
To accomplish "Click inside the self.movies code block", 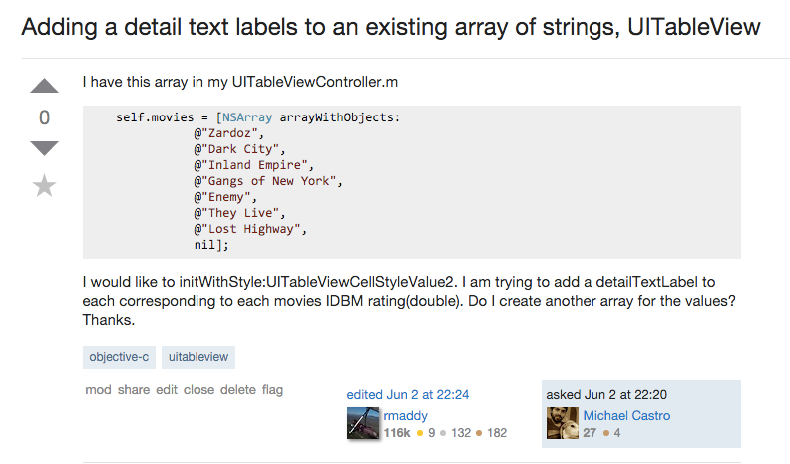I will click(x=412, y=182).
